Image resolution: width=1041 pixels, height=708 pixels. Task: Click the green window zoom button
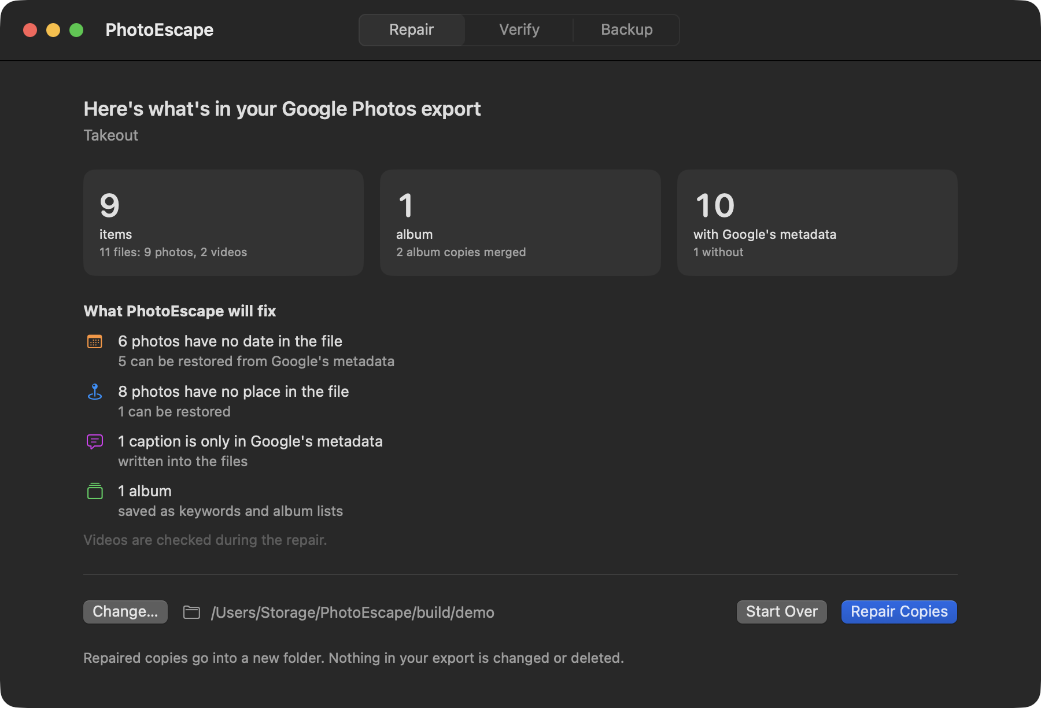coord(76,30)
